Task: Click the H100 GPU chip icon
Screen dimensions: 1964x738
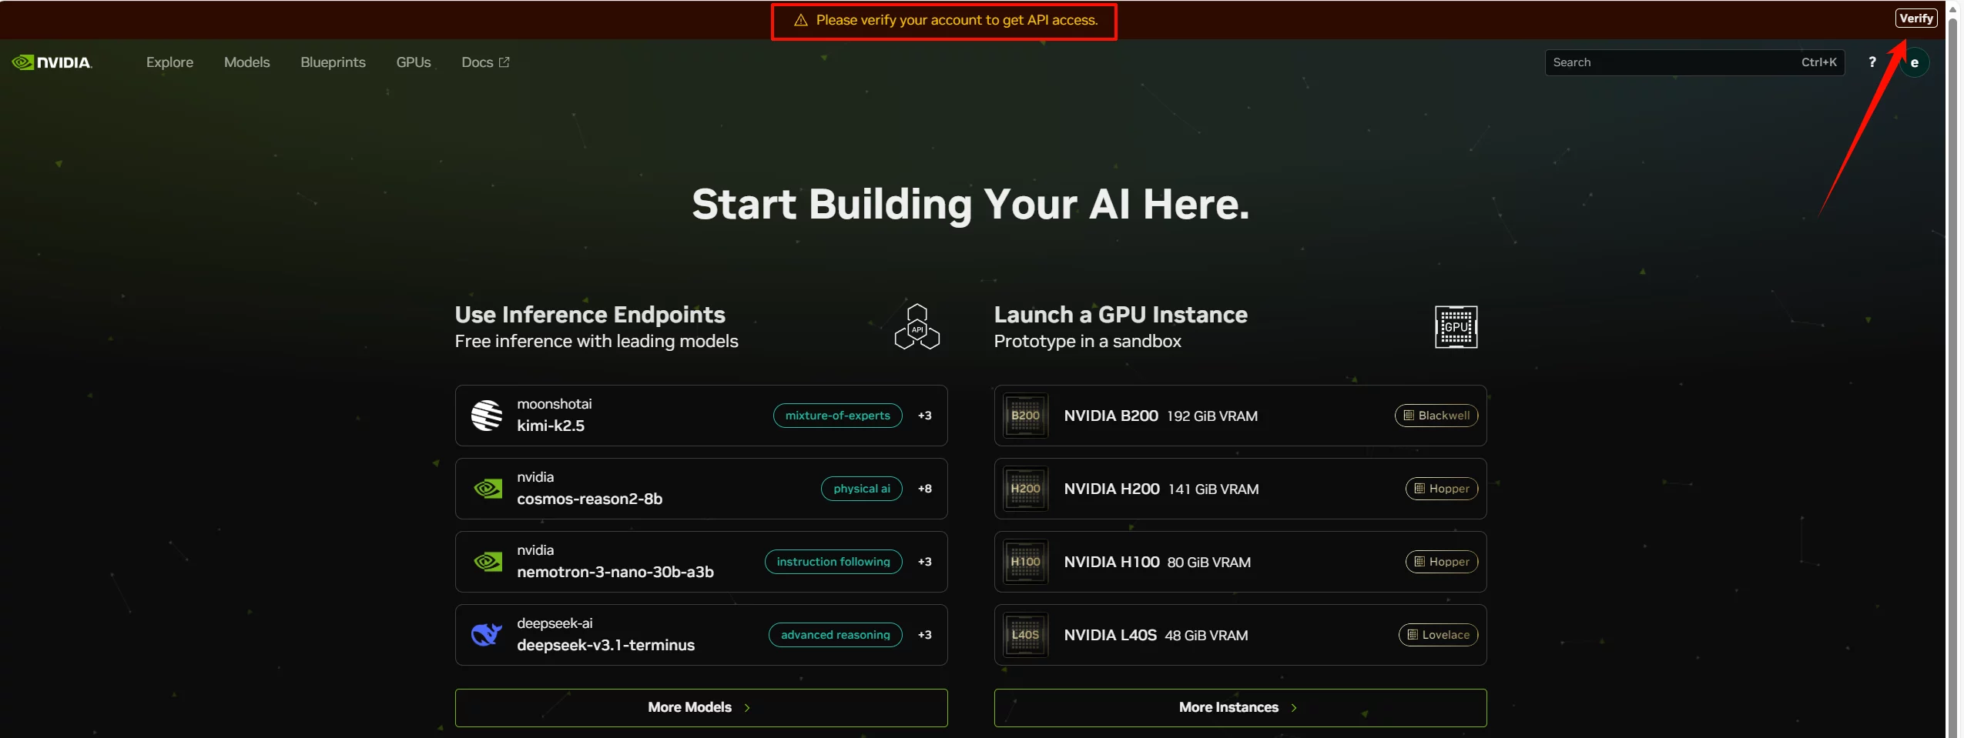Action: pyautogui.click(x=1025, y=562)
